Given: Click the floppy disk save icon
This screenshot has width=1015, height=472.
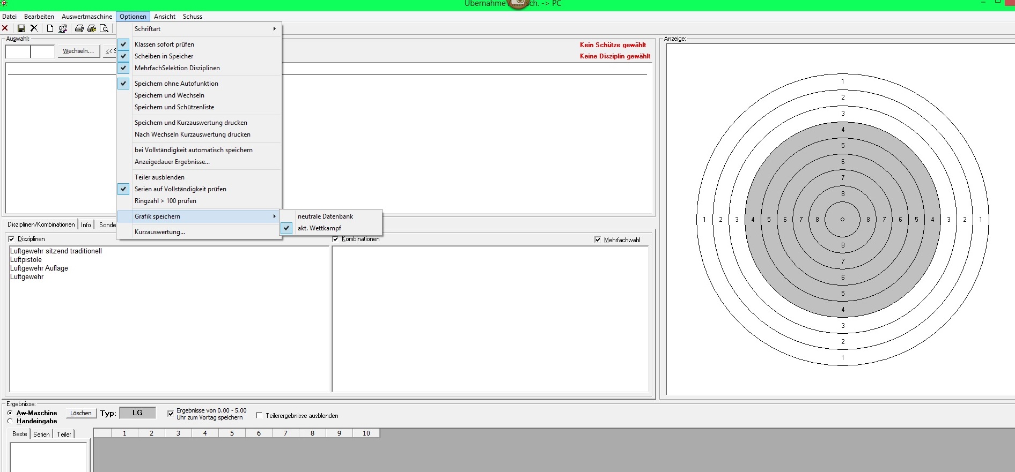Looking at the screenshot, I should pos(21,28).
